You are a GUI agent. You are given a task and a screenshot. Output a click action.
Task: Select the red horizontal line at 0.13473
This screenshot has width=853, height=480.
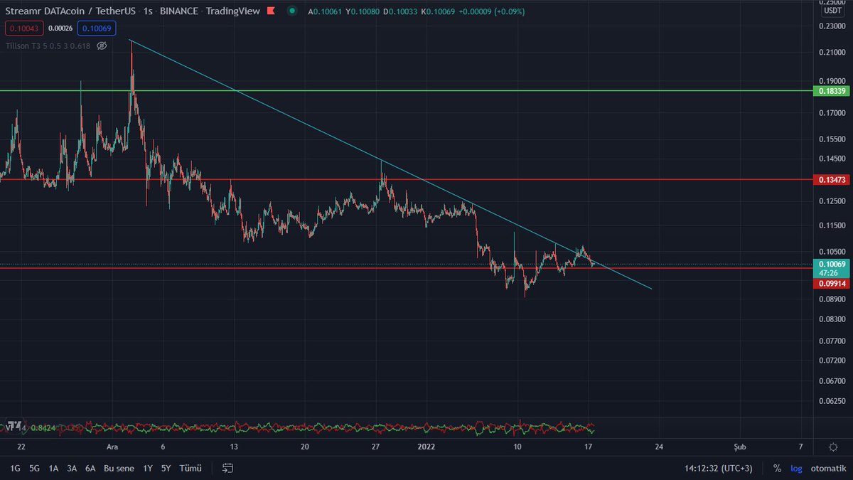(x=405, y=179)
